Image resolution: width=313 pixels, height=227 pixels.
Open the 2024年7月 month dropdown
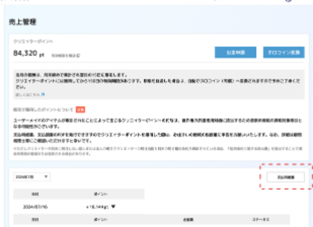point(31,176)
